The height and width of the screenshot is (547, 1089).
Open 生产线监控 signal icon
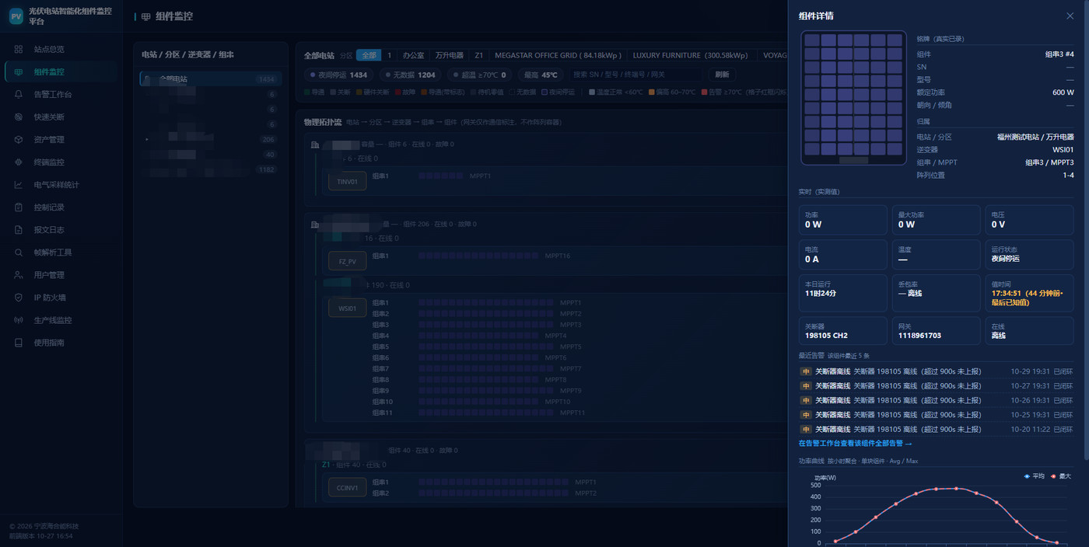click(19, 320)
